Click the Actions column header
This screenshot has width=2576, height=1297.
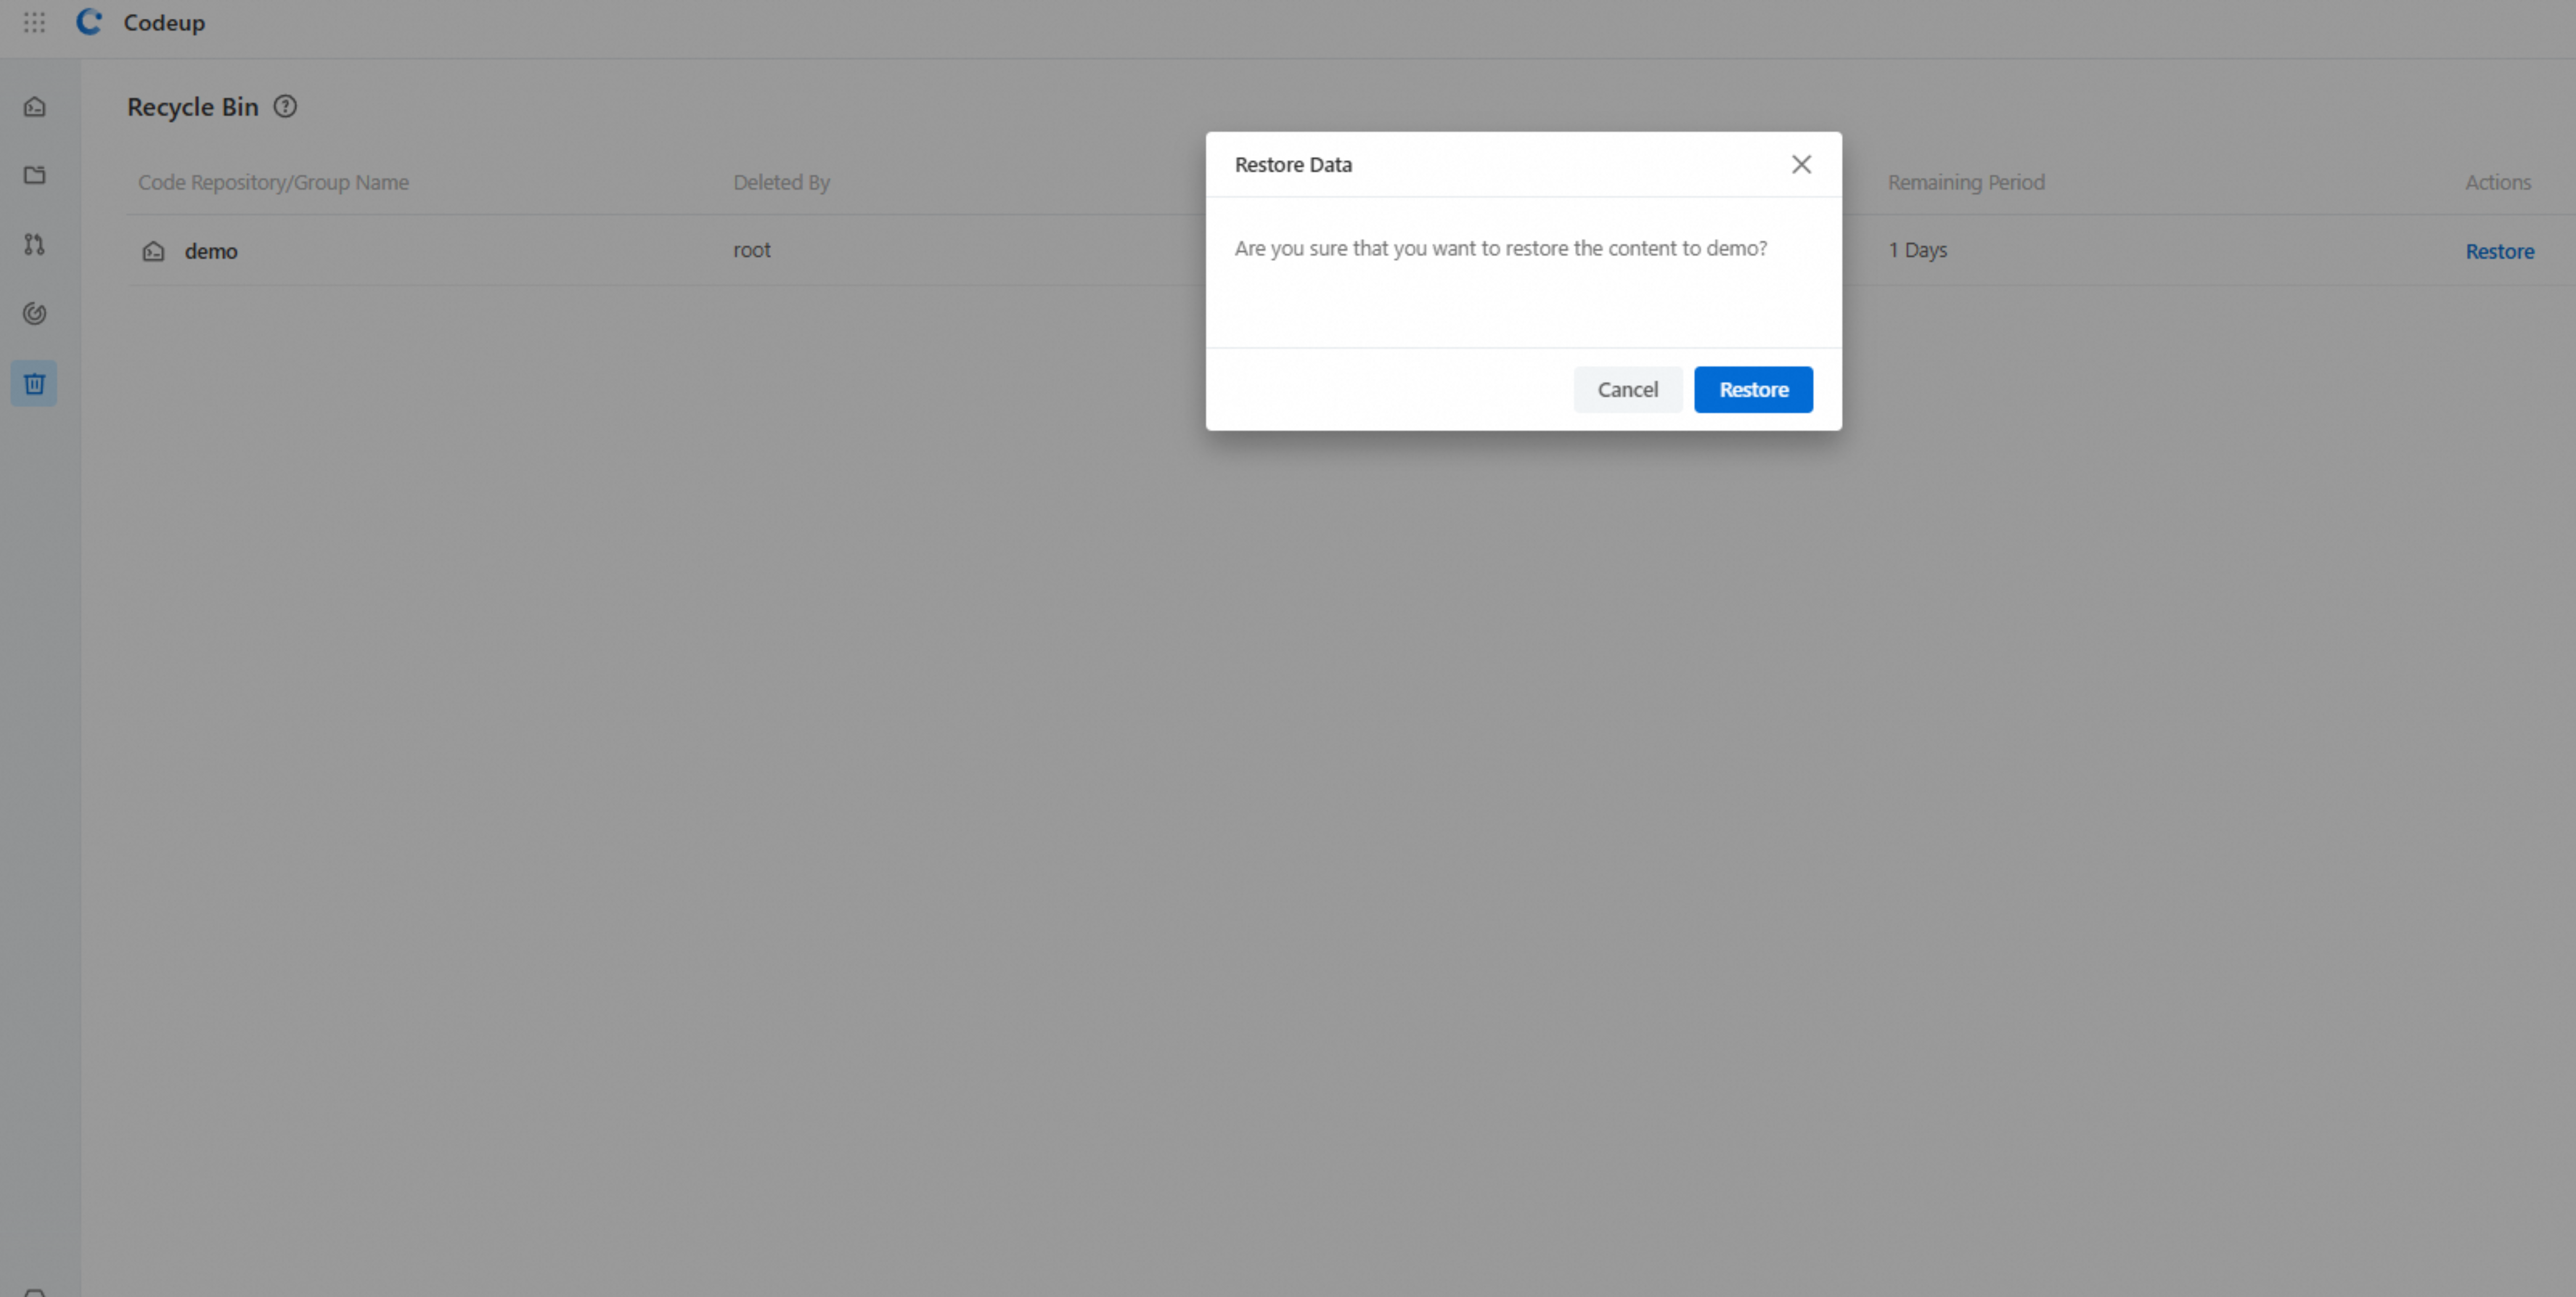pyautogui.click(x=2497, y=182)
